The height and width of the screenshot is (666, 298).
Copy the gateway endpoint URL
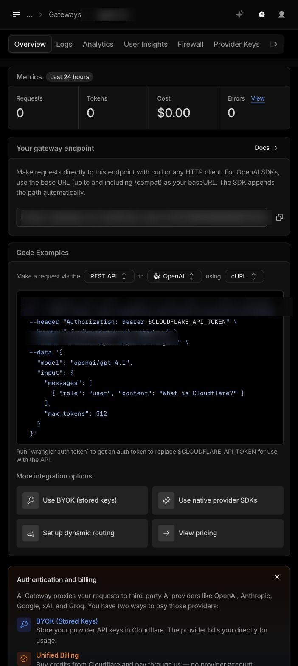279,217
